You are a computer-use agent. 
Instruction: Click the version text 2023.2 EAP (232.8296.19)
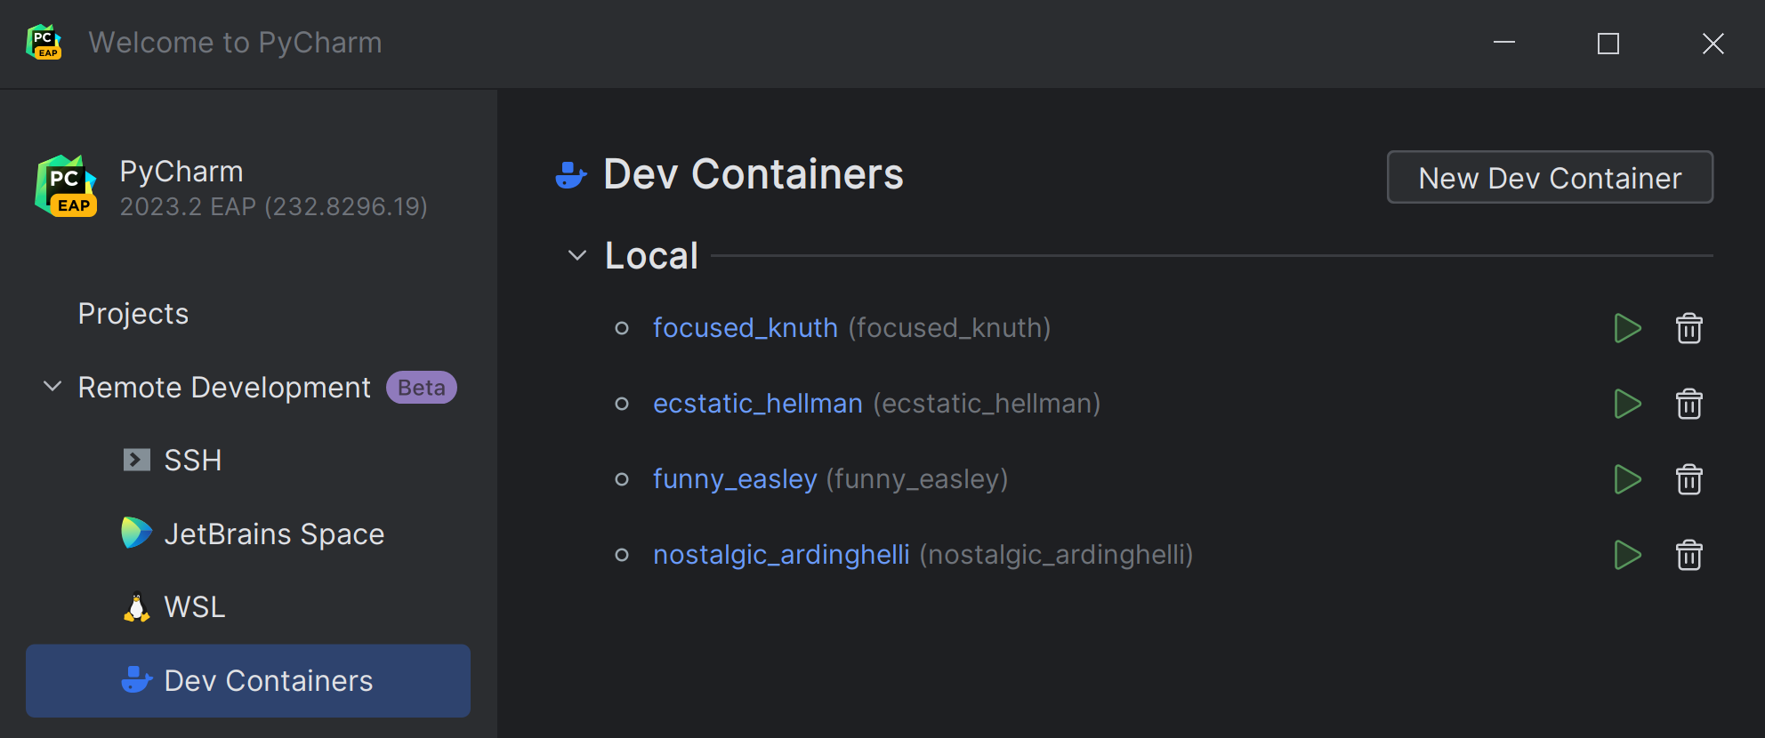274,207
